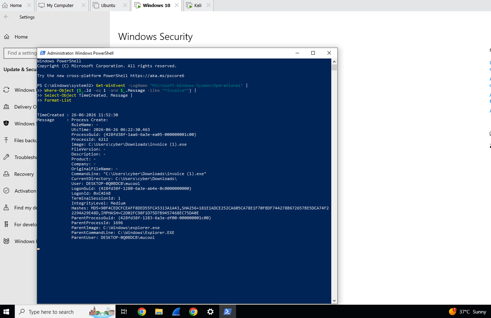This screenshot has height=318, width=491.
Task: Click the Settings back arrow
Action: tap(6, 17)
